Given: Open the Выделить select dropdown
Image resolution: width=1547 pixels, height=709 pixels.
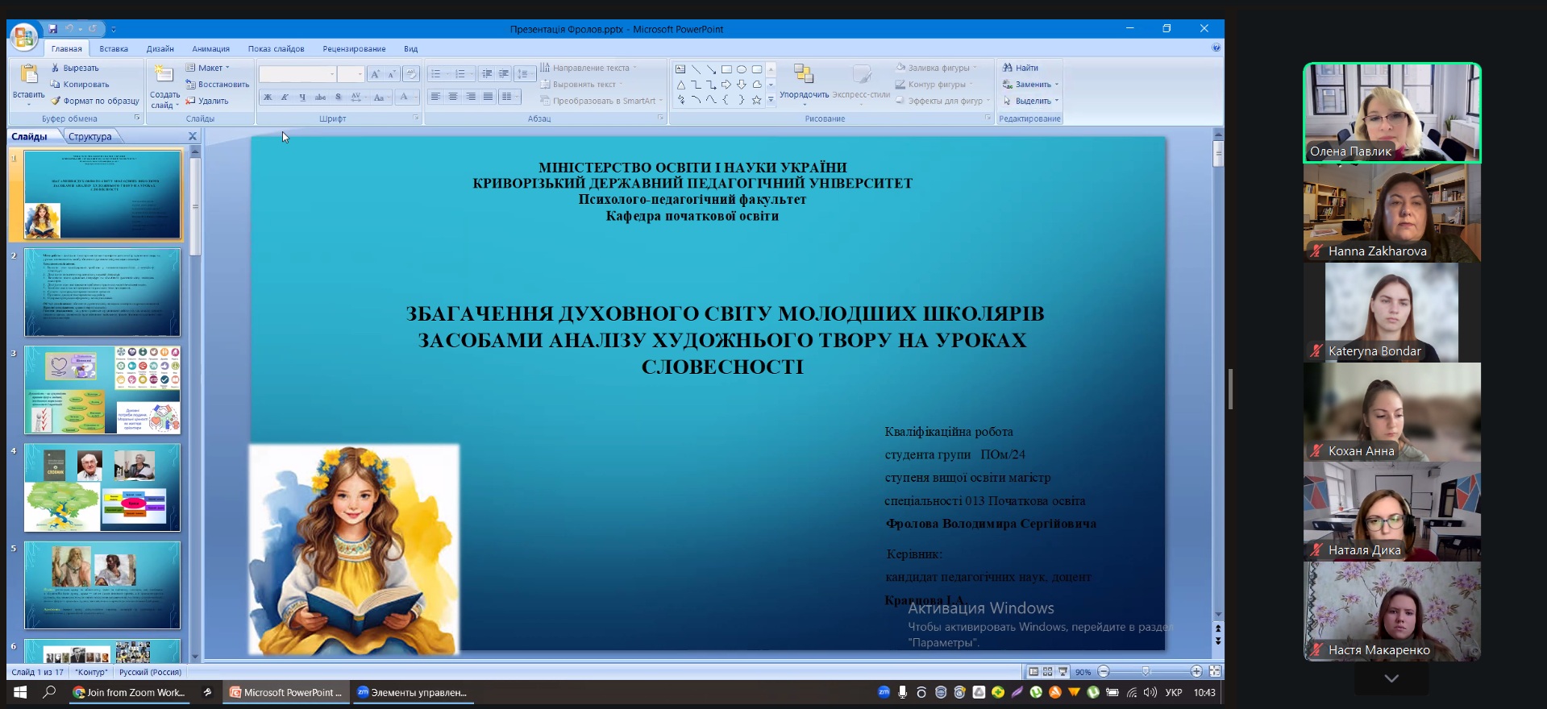Looking at the screenshot, I should (1031, 102).
